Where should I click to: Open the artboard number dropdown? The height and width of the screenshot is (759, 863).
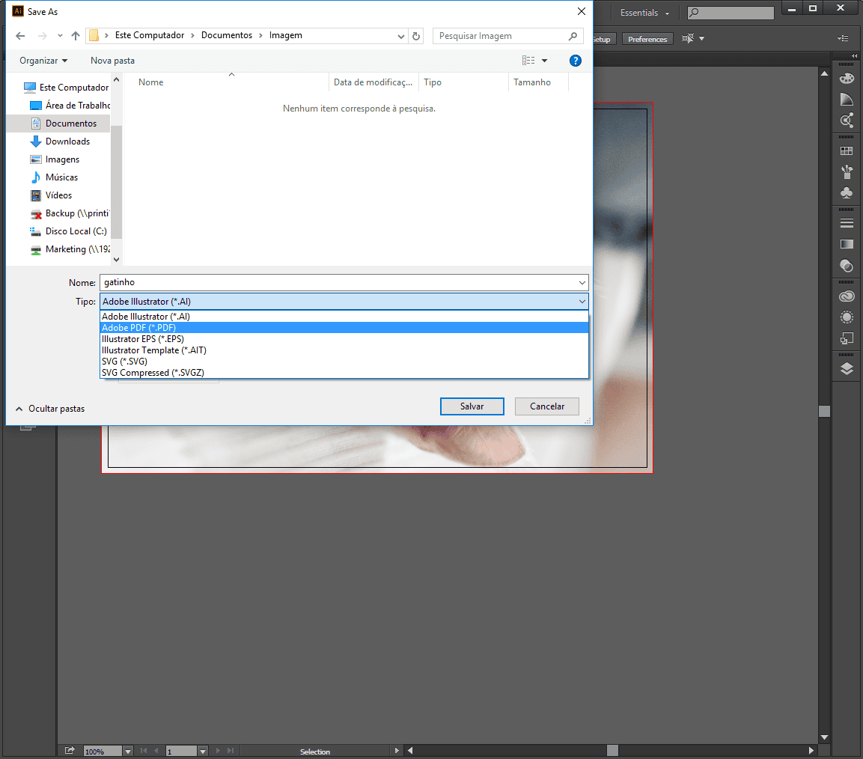(x=203, y=752)
